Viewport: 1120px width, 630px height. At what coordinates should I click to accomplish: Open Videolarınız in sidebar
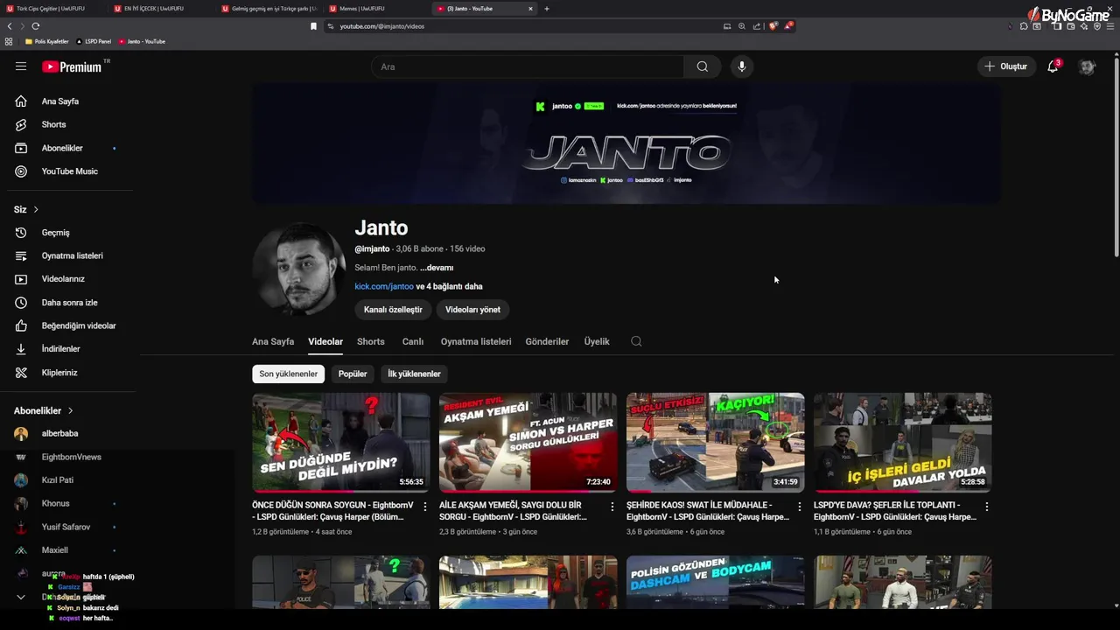point(63,279)
